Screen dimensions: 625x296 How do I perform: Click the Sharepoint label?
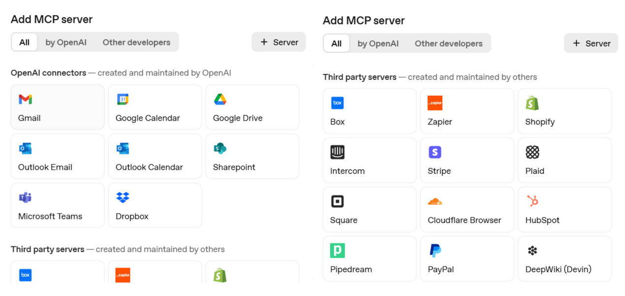click(234, 167)
